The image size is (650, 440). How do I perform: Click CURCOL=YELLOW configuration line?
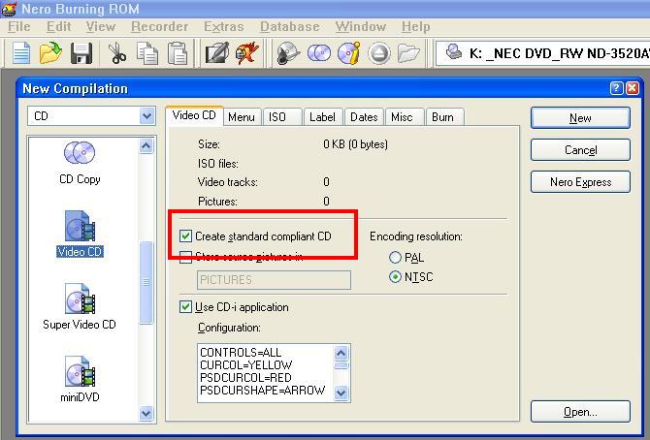point(245,365)
